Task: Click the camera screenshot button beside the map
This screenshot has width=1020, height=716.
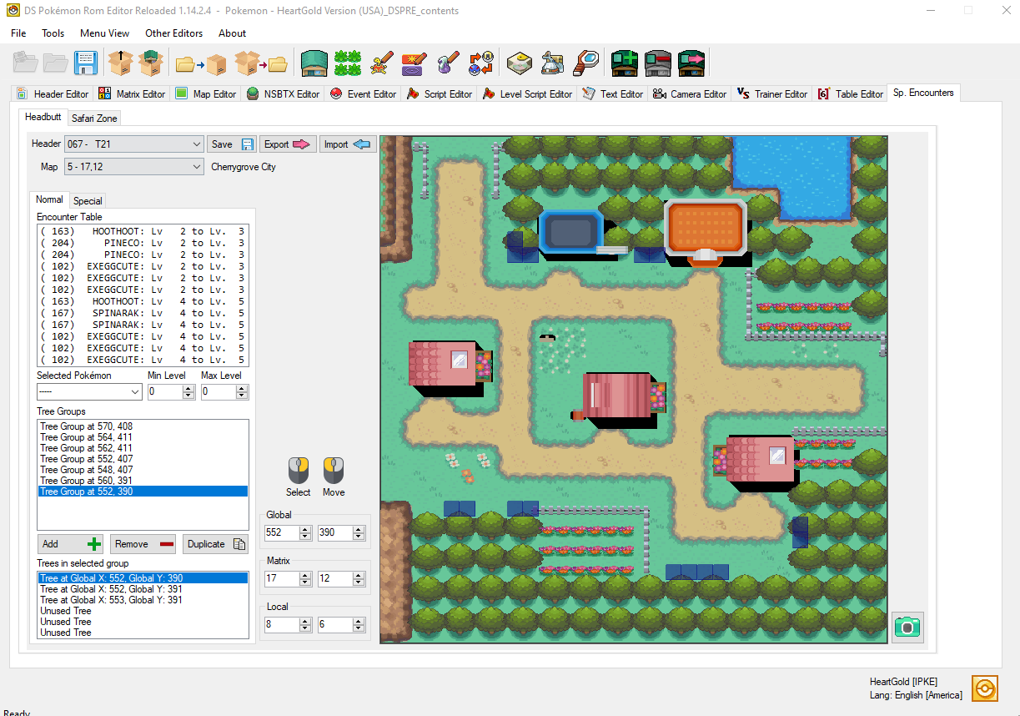Action: click(x=907, y=627)
